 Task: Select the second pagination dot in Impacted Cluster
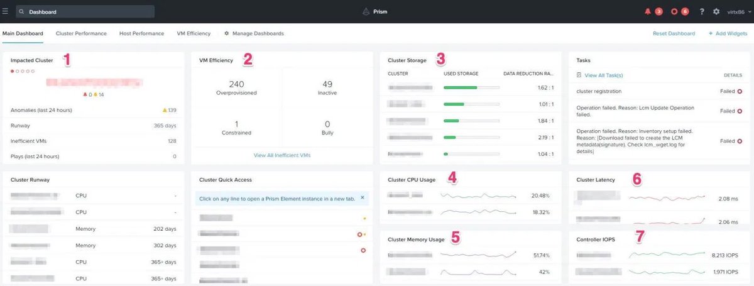point(18,71)
